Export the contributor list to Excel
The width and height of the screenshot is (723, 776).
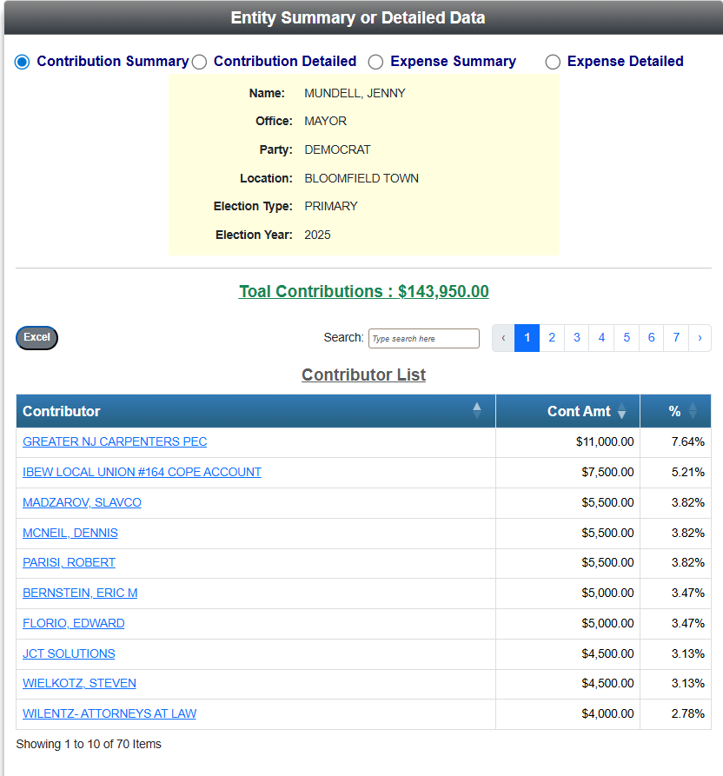36,337
